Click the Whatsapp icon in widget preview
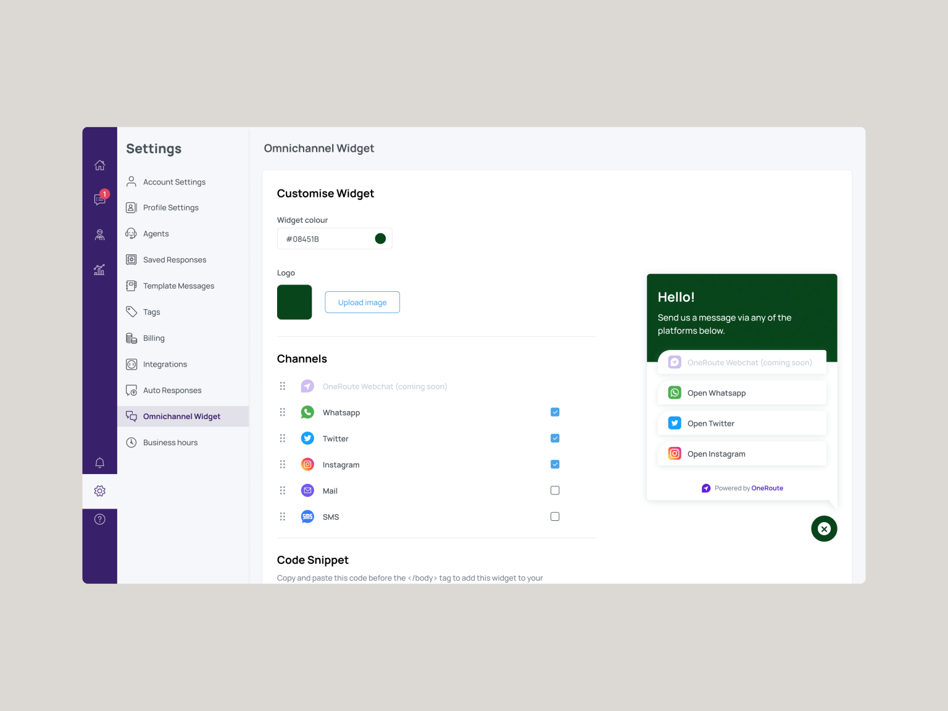 click(675, 393)
